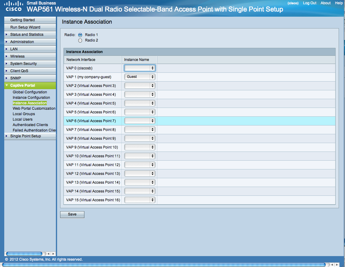345x267 pixels.
Task: Go to Web Portal Customization page
Action: 34,108
